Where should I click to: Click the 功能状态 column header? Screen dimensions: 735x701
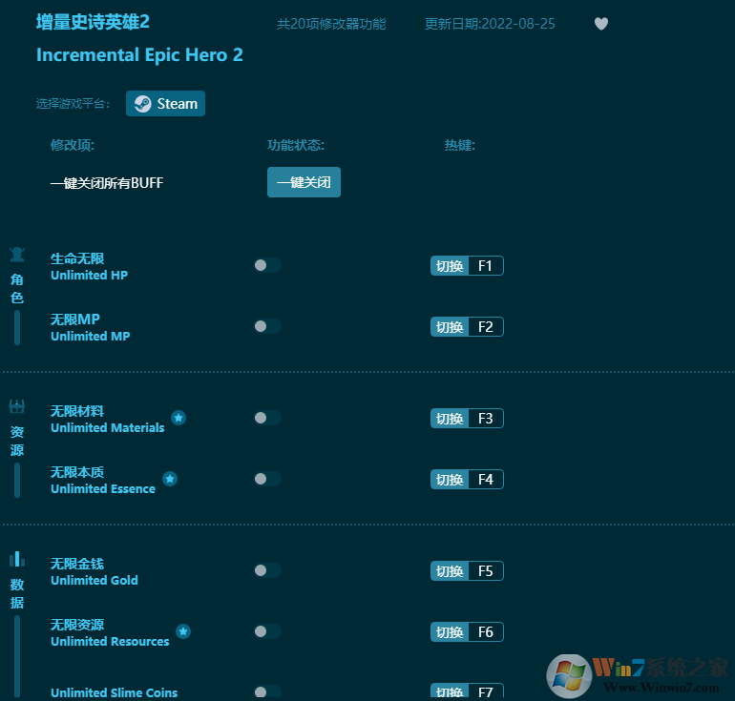(x=296, y=145)
